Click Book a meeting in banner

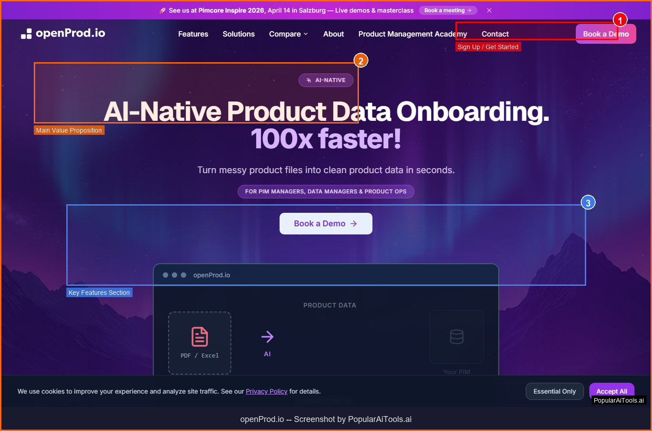click(x=444, y=10)
